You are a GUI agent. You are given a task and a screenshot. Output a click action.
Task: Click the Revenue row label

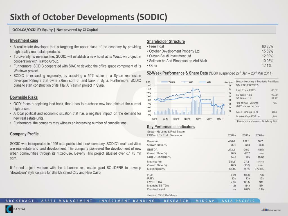click(153, 141)
